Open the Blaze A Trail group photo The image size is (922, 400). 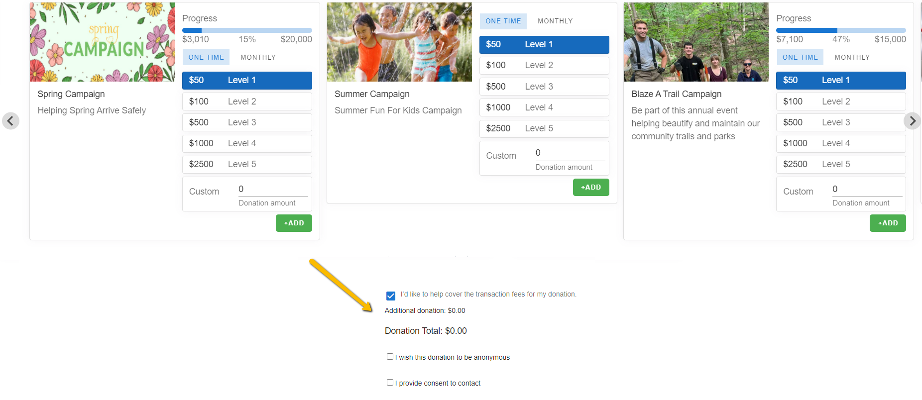click(696, 42)
